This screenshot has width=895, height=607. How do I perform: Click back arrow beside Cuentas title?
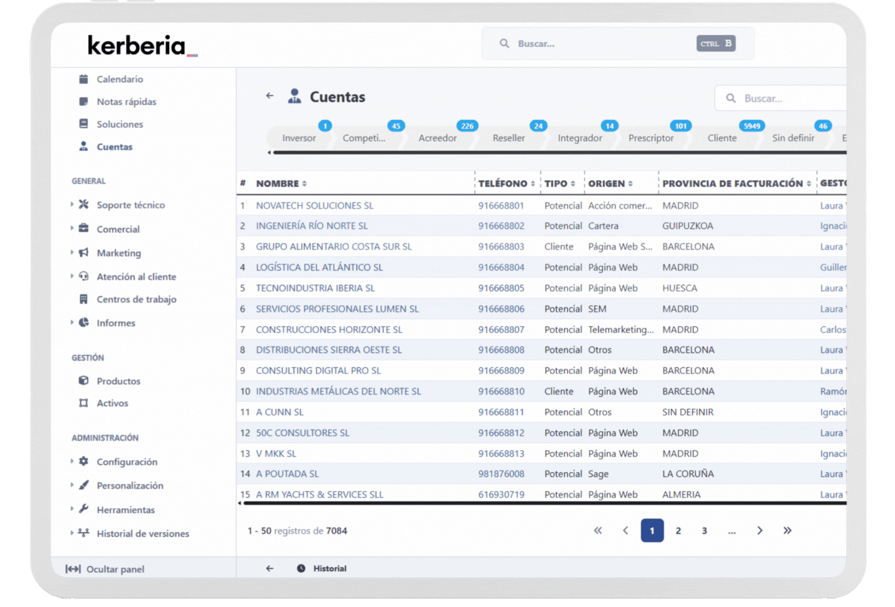click(x=270, y=96)
